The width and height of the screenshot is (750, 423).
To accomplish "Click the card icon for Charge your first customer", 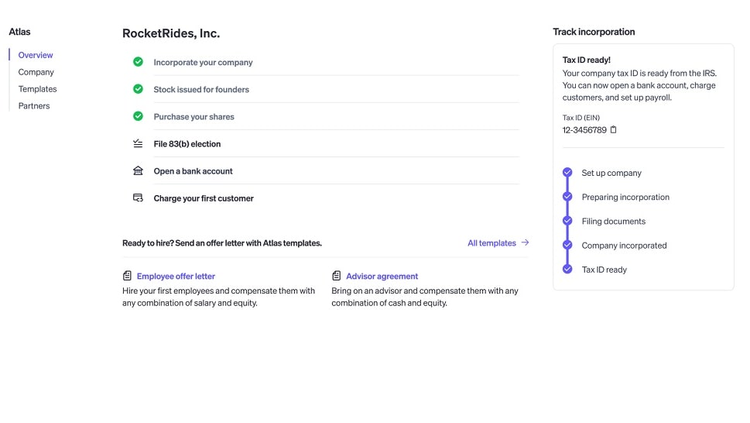I will pos(138,198).
